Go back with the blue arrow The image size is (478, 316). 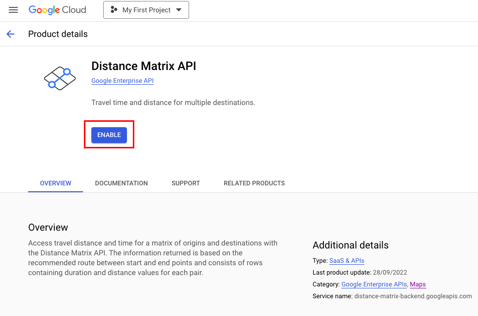pos(11,34)
